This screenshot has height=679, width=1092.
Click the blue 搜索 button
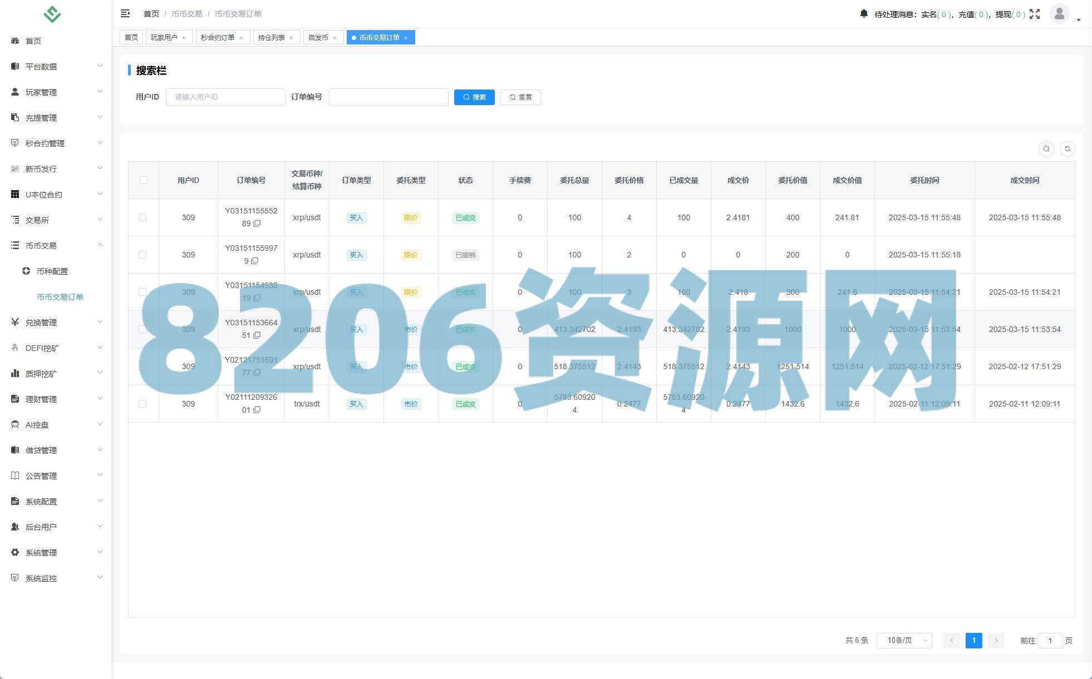point(474,97)
